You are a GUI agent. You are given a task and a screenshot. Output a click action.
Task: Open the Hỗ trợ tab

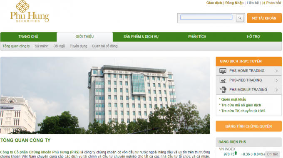pos(253,37)
